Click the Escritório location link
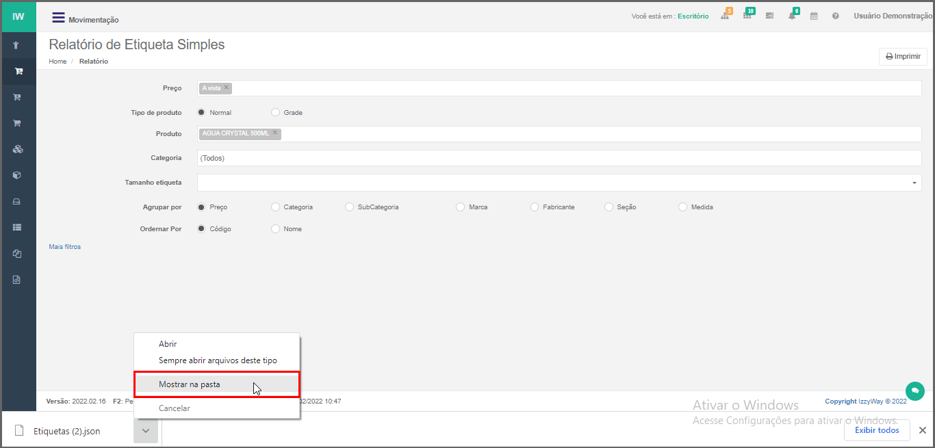This screenshot has width=935, height=448. (693, 16)
